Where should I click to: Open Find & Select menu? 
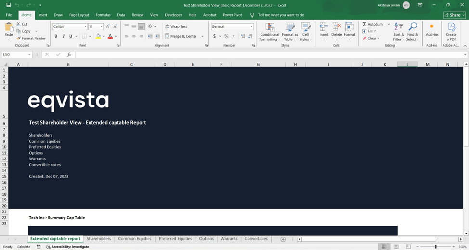tap(413, 32)
